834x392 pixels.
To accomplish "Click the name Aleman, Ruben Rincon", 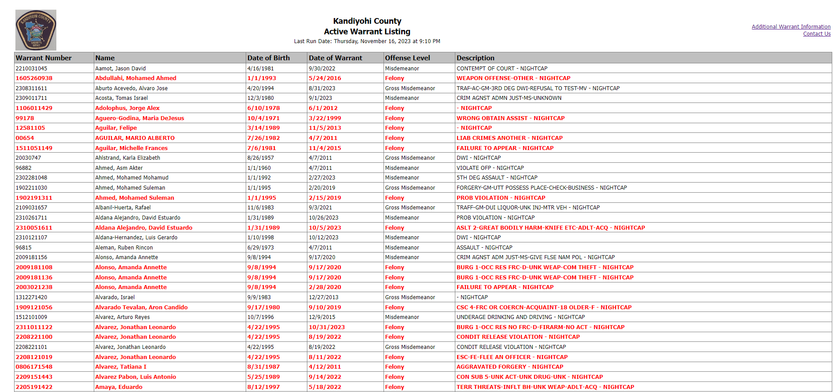I will [x=124, y=248].
